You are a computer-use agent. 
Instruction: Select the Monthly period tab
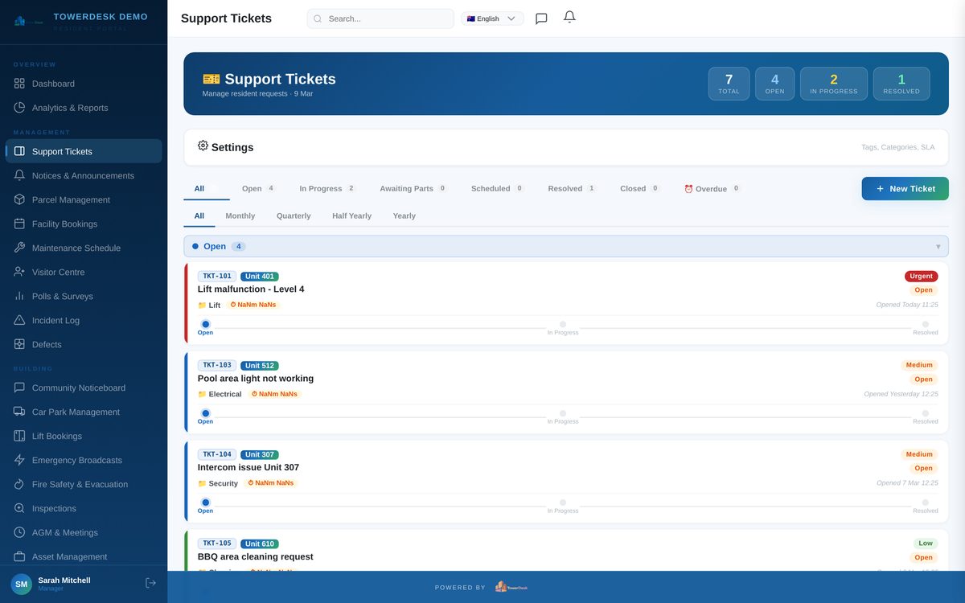pyautogui.click(x=240, y=215)
